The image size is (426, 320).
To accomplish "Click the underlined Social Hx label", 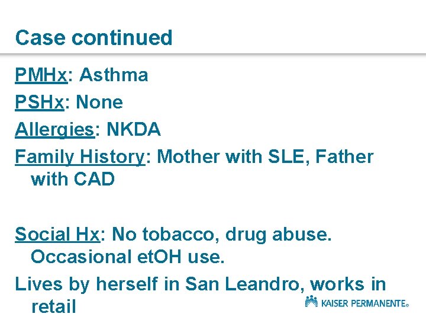I will (57, 234).
